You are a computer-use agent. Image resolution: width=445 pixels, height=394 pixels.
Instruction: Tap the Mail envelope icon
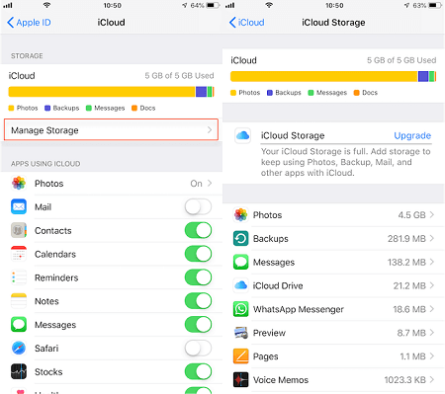pyautogui.click(x=19, y=206)
